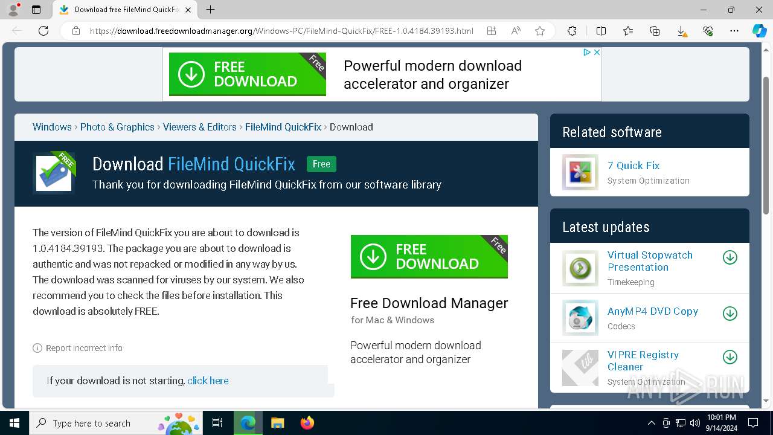The image size is (773, 435).
Task: Click Virtual Stopwatch Presentation thumbnail
Action: click(x=580, y=268)
